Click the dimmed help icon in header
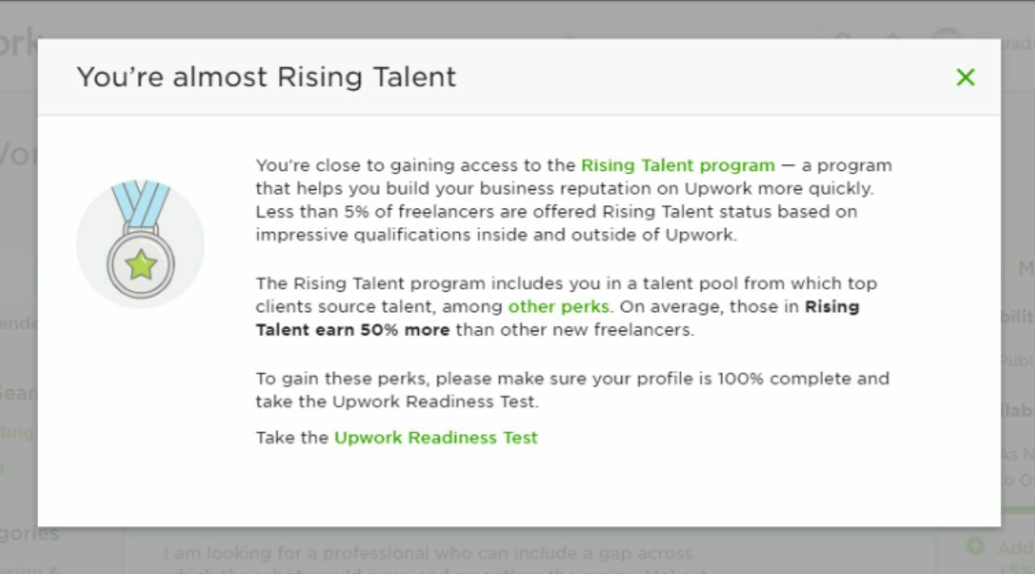This screenshot has width=1035, height=574. tap(843, 34)
